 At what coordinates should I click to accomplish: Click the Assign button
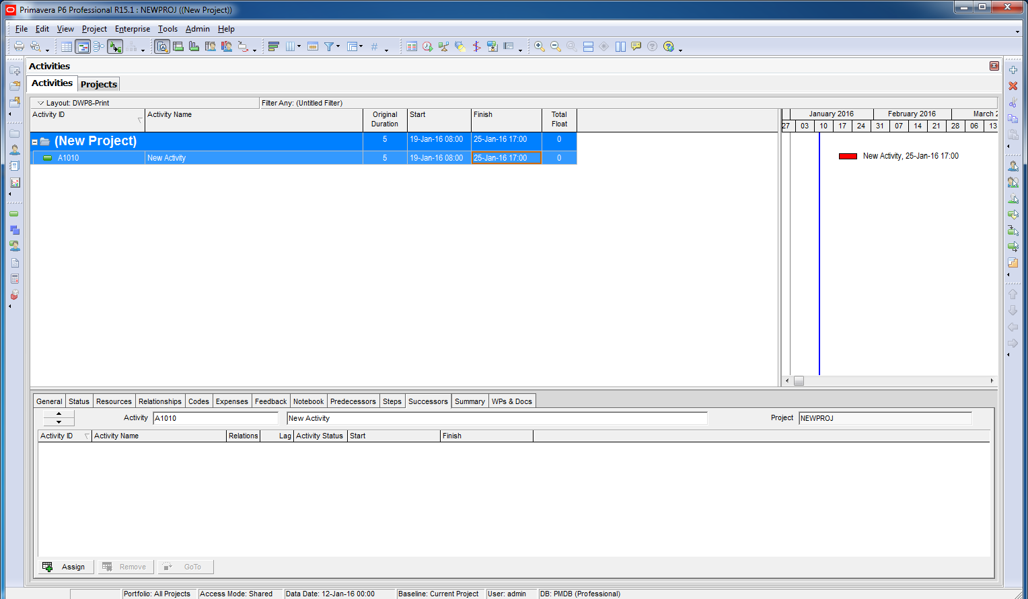point(65,567)
